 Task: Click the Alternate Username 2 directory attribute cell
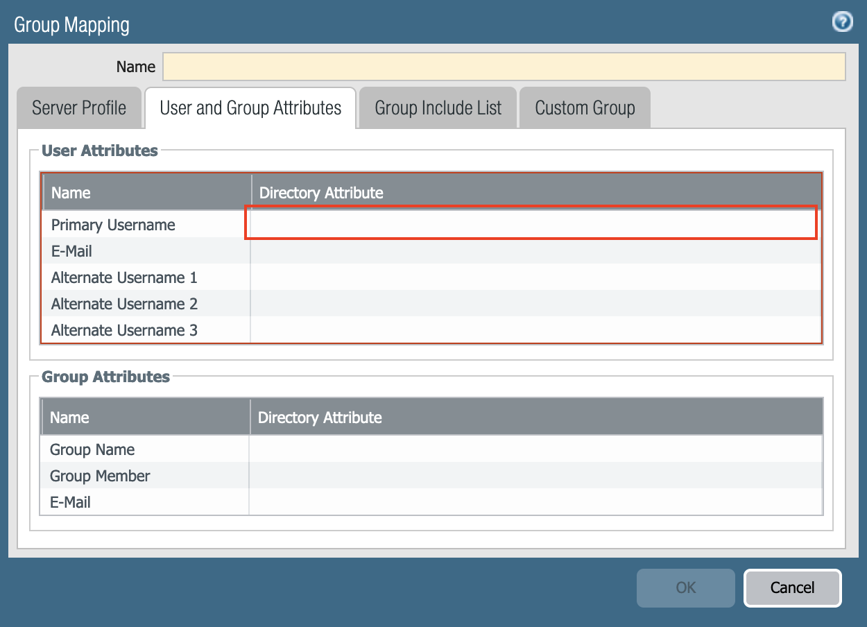pyautogui.click(x=534, y=304)
